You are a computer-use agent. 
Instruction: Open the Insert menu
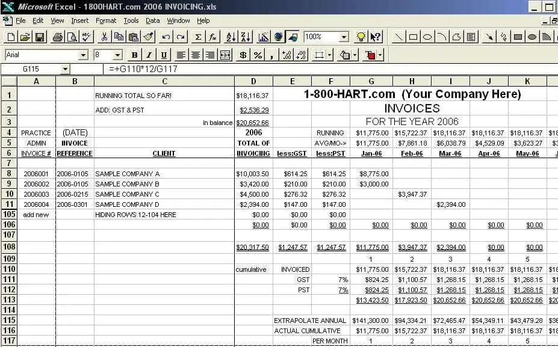coord(79,20)
